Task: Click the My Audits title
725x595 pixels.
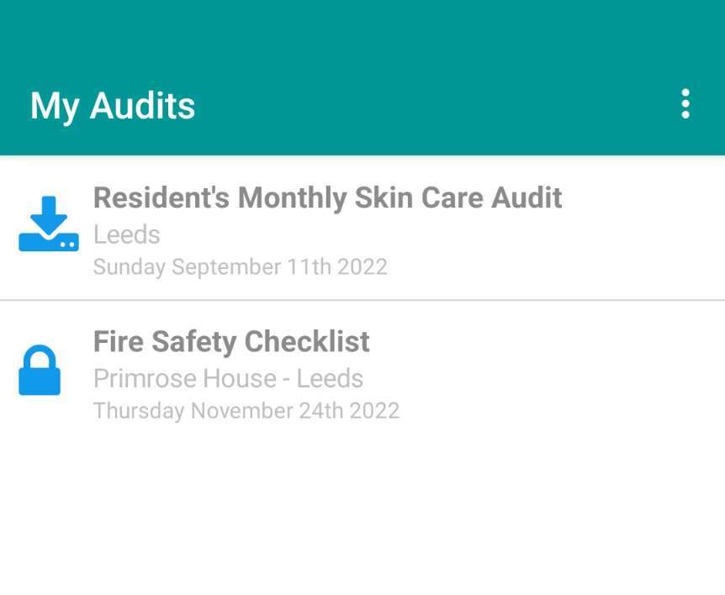Action: tap(112, 104)
